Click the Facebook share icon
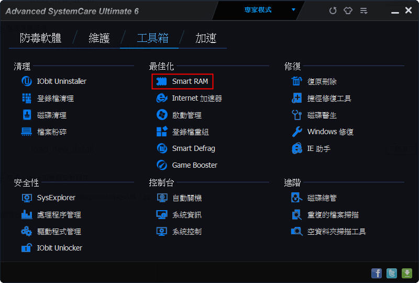Screen dimensions: 419x283 (377, 274)
